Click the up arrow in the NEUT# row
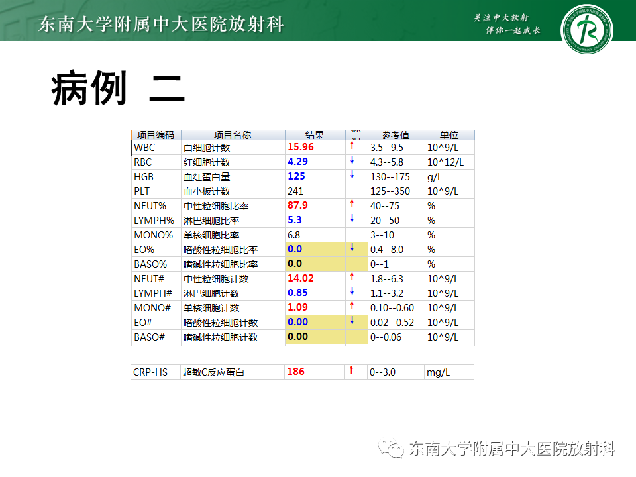The image size is (636, 477). coord(352,277)
